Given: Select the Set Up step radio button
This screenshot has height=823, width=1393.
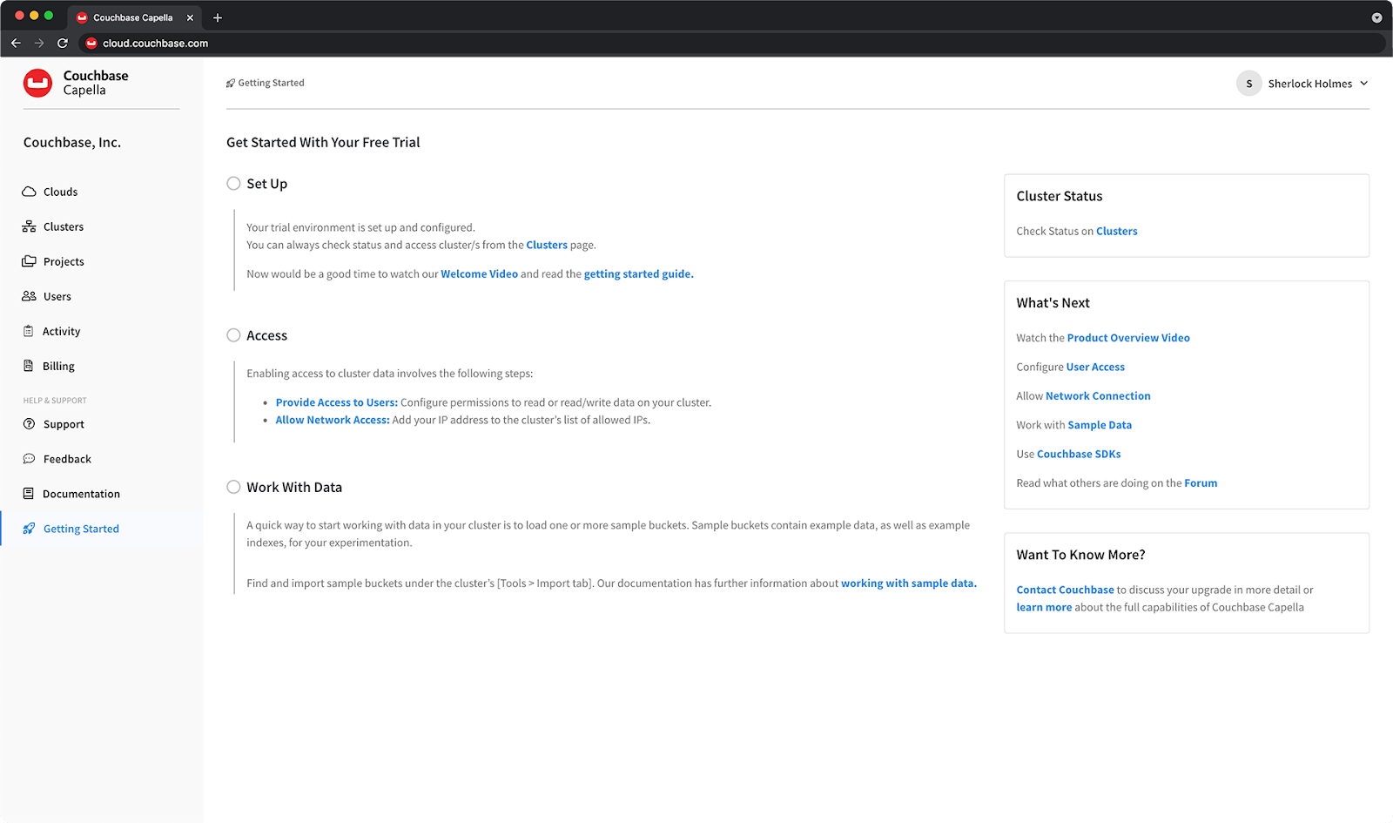Looking at the screenshot, I should tap(233, 183).
